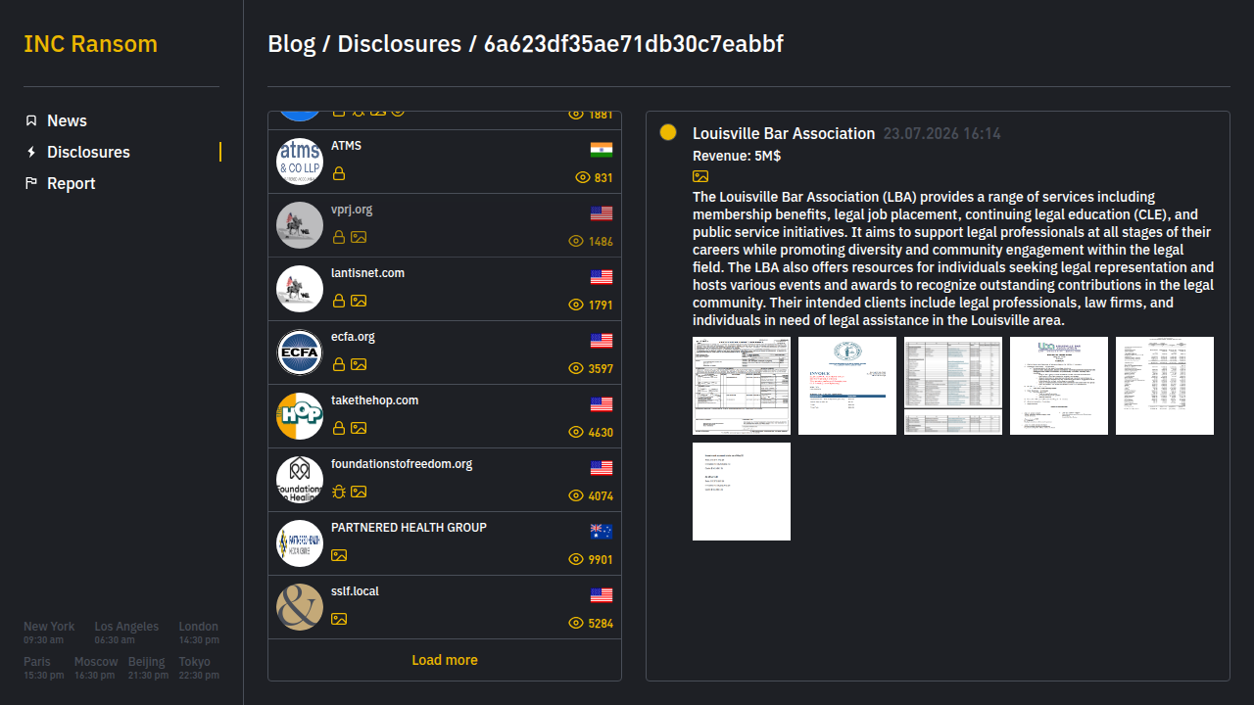Click the yellow status dot beside Louisville Bar Association
Image resolution: width=1254 pixels, height=705 pixels.
coord(668,132)
